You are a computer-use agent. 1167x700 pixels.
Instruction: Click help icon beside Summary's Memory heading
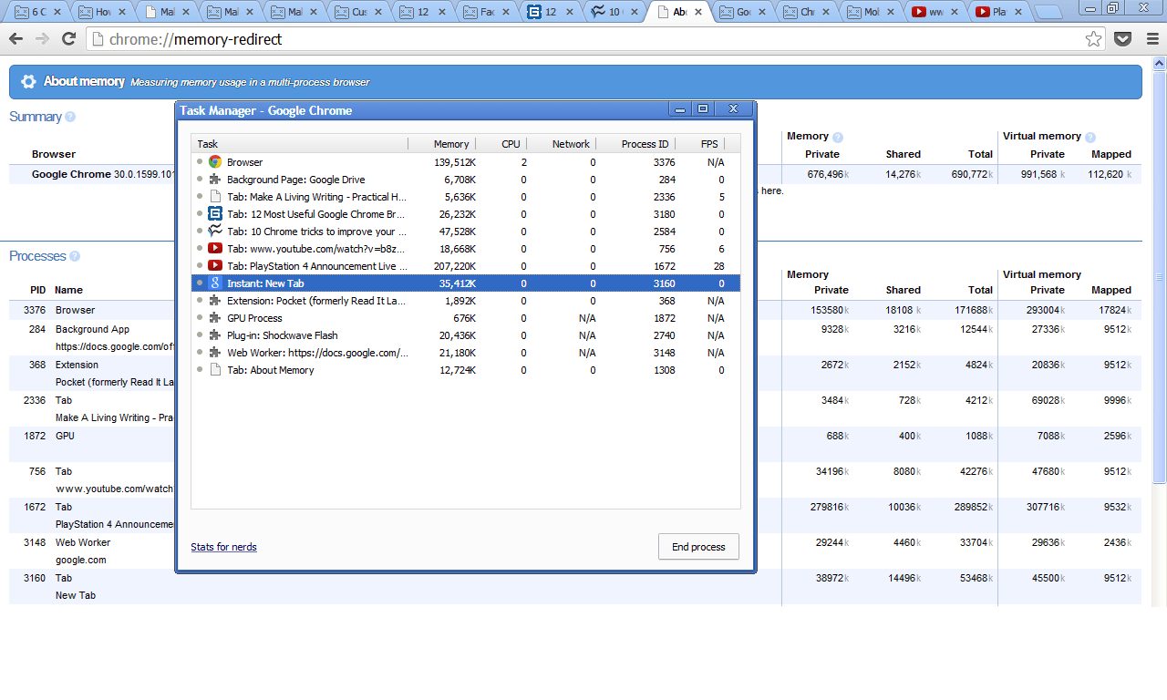click(x=838, y=137)
